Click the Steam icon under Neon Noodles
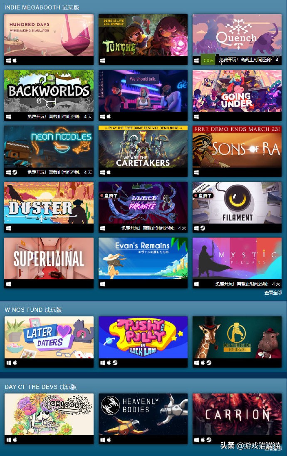This screenshot has width=287, height=456. click(x=15, y=173)
